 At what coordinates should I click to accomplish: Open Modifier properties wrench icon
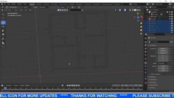[146, 66]
